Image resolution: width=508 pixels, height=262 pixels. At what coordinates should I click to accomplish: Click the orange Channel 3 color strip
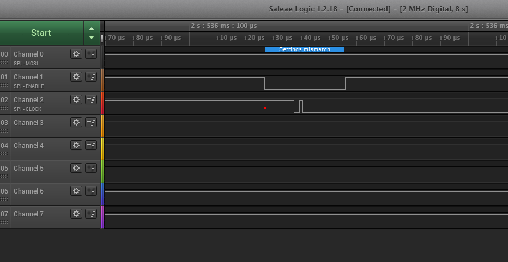point(102,126)
